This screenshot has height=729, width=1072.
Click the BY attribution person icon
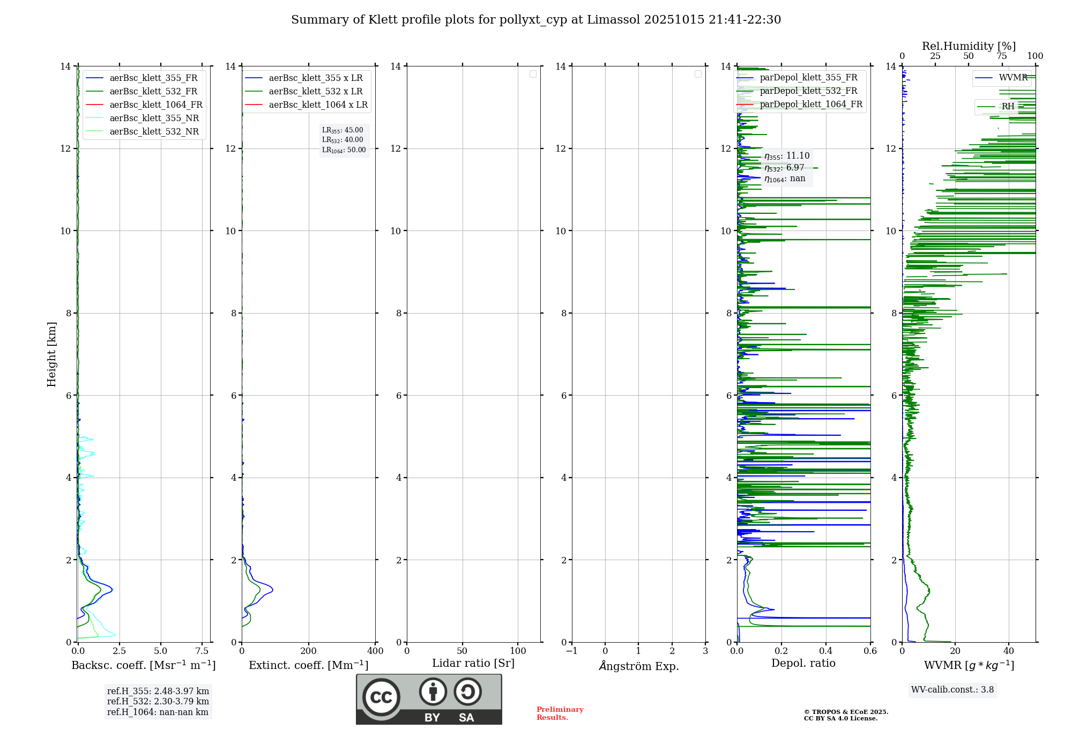click(x=433, y=691)
